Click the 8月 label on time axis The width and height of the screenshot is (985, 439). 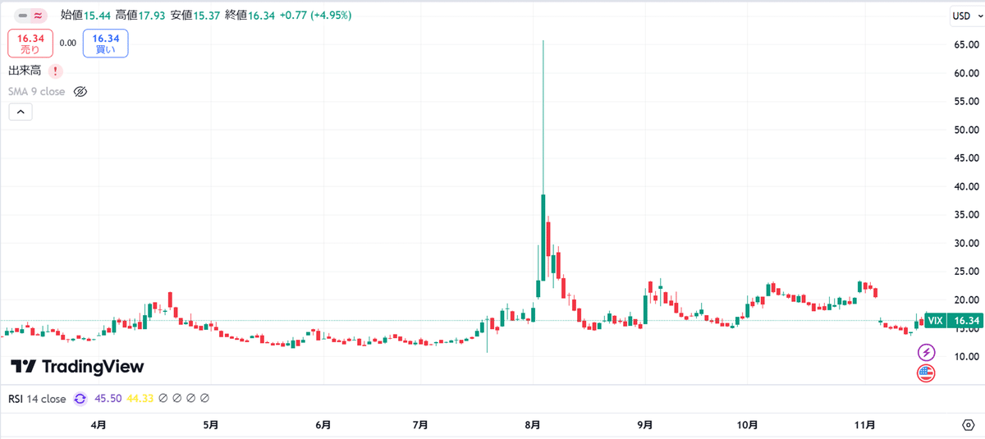532,425
